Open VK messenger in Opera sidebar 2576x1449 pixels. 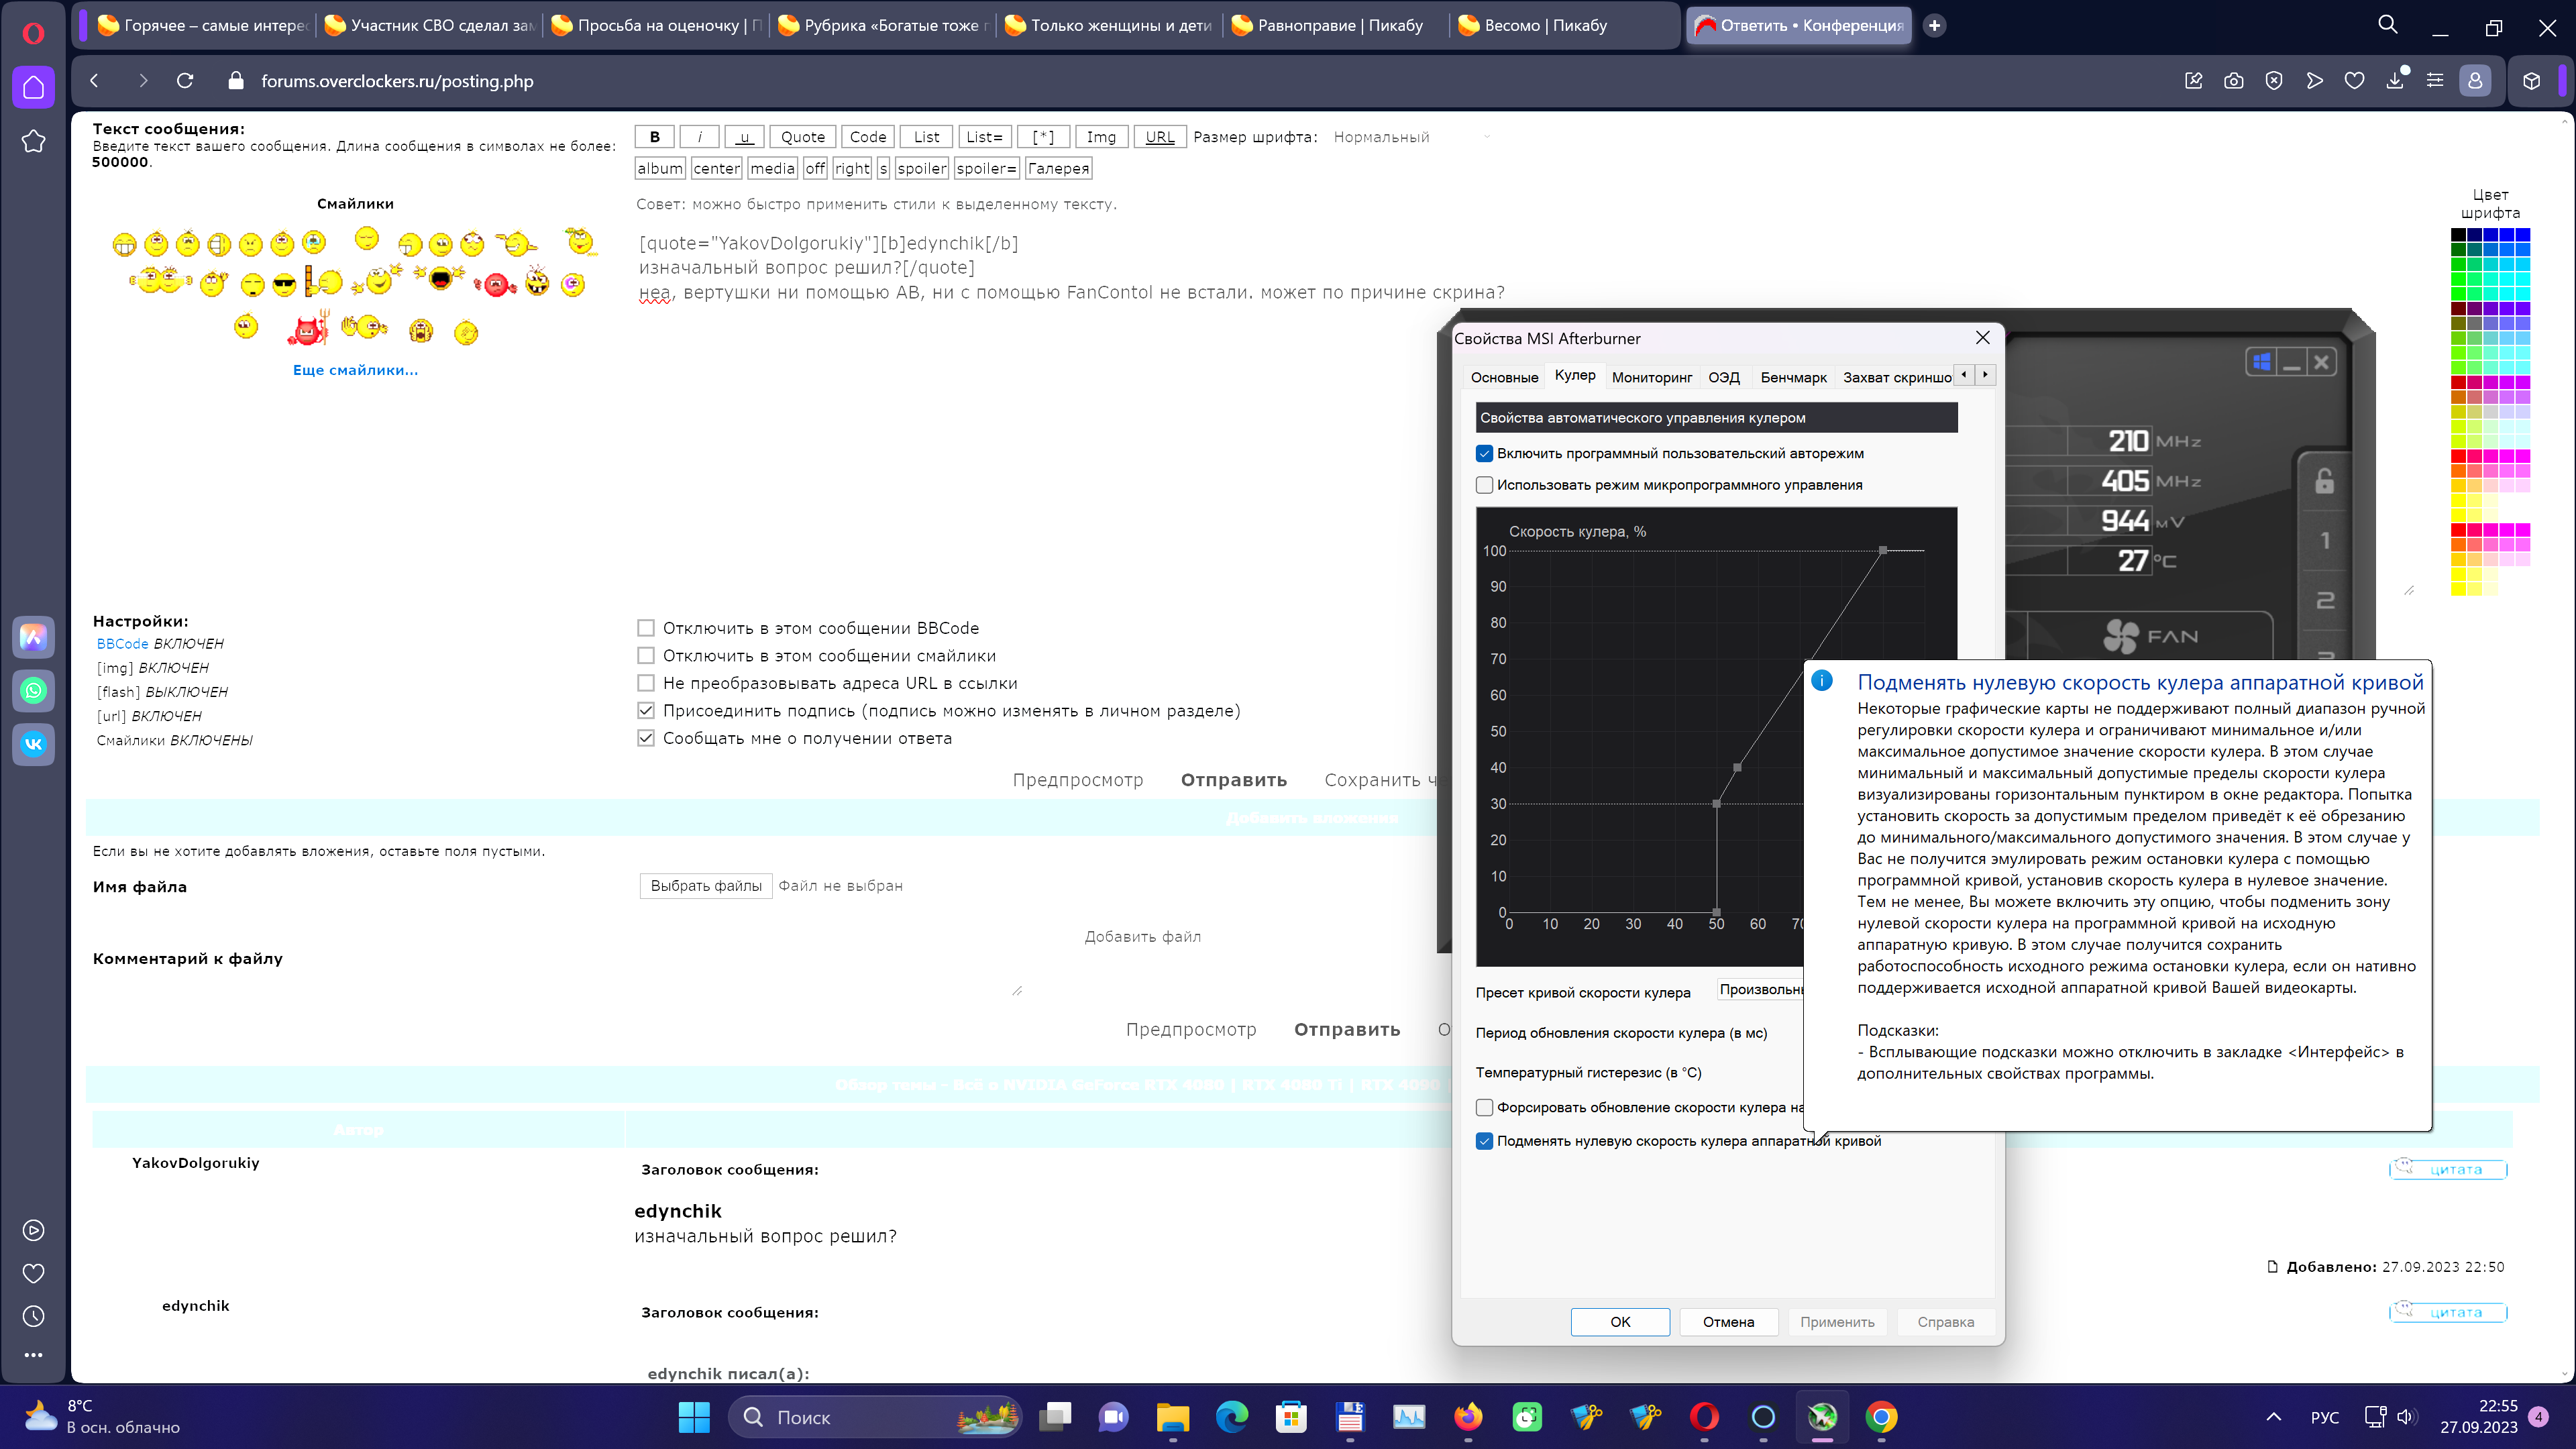[x=33, y=743]
